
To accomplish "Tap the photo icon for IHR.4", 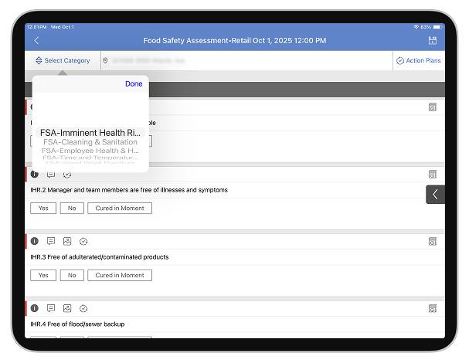I will pos(67,308).
